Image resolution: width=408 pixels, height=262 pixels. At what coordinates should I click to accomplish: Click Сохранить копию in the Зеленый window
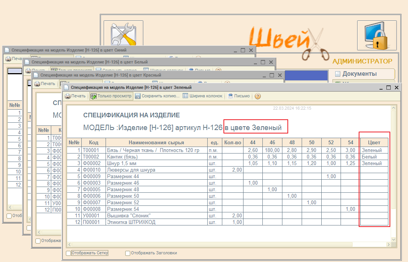[x=157, y=96]
